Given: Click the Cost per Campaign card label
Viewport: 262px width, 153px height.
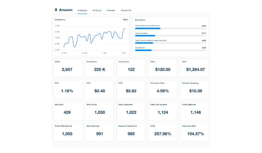Looking at the screenshot, I should [x=190, y=83].
